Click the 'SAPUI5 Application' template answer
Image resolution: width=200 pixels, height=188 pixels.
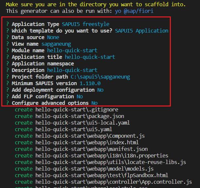click(x=142, y=31)
